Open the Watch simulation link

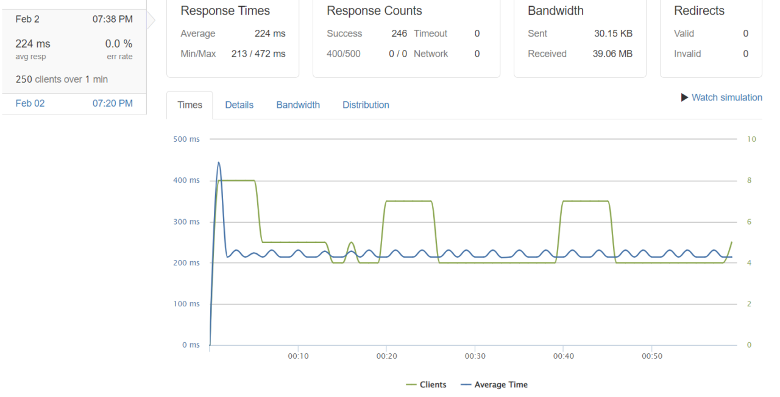click(726, 97)
